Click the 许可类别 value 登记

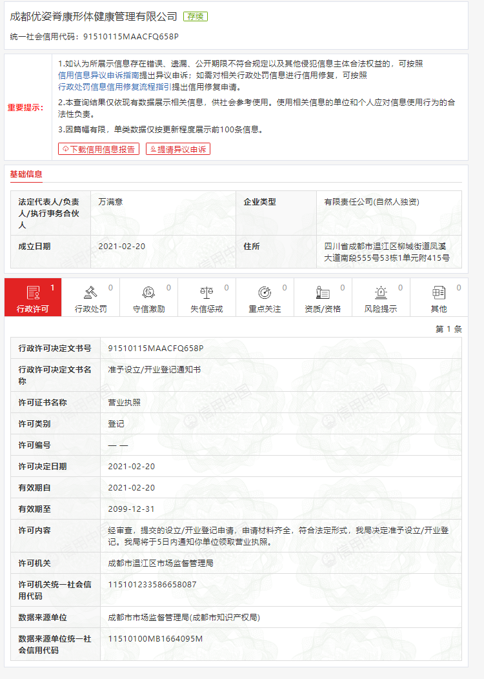click(x=116, y=423)
